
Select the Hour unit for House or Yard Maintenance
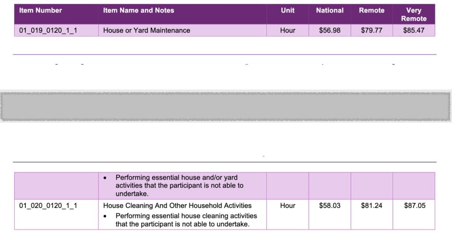(287, 31)
